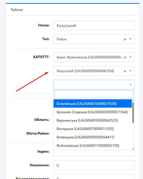
Task: Click the dropdown list scrollbar thumb
Action: pos(133,113)
